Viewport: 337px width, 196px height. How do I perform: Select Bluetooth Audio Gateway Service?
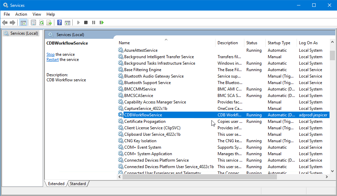pos(154,76)
